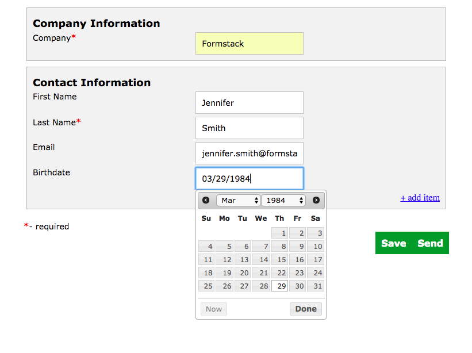Open the Mar month dropdown
This screenshot has width=472, height=353.
pyautogui.click(x=239, y=200)
